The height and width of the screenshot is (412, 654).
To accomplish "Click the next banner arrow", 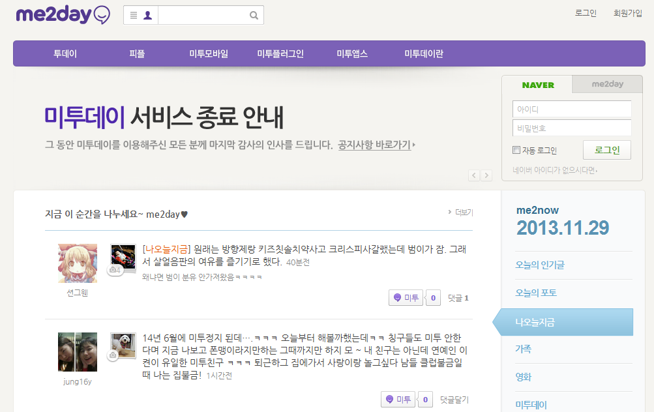I will coord(487,175).
